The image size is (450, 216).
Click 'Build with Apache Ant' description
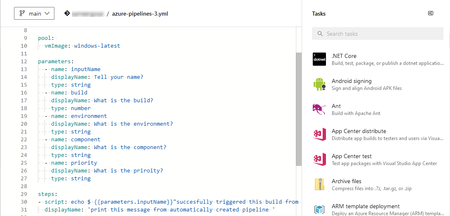click(356, 113)
